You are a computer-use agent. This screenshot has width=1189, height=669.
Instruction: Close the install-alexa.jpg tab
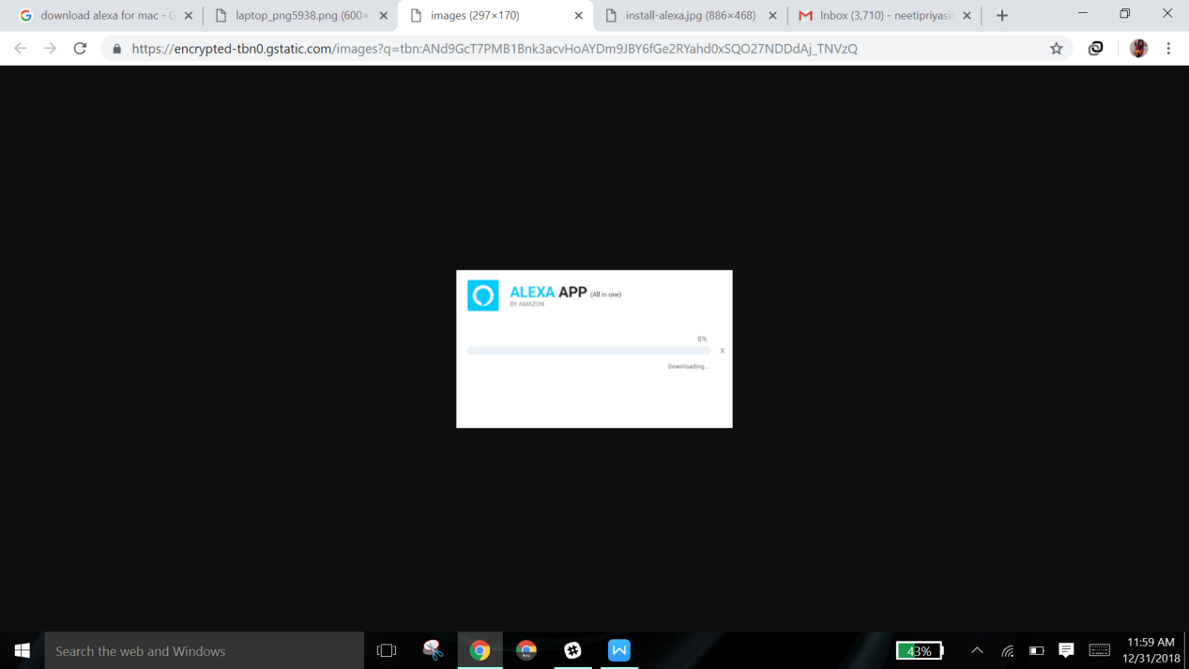click(x=773, y=16)
